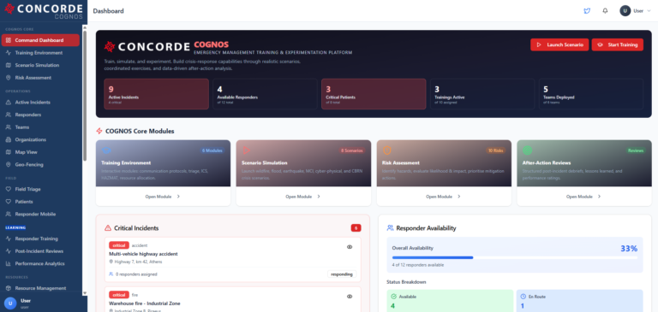Image resolution: width=658 pixels, height=312 pixels.
Task: Click the Start Training button
Action: 617,44
